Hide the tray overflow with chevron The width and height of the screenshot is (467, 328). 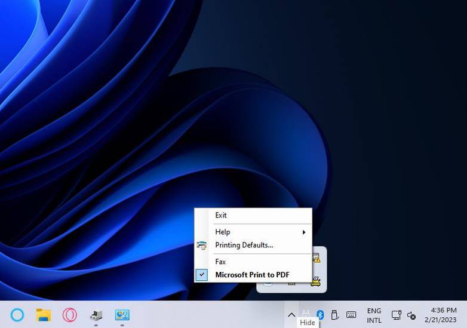coord(291,315)
